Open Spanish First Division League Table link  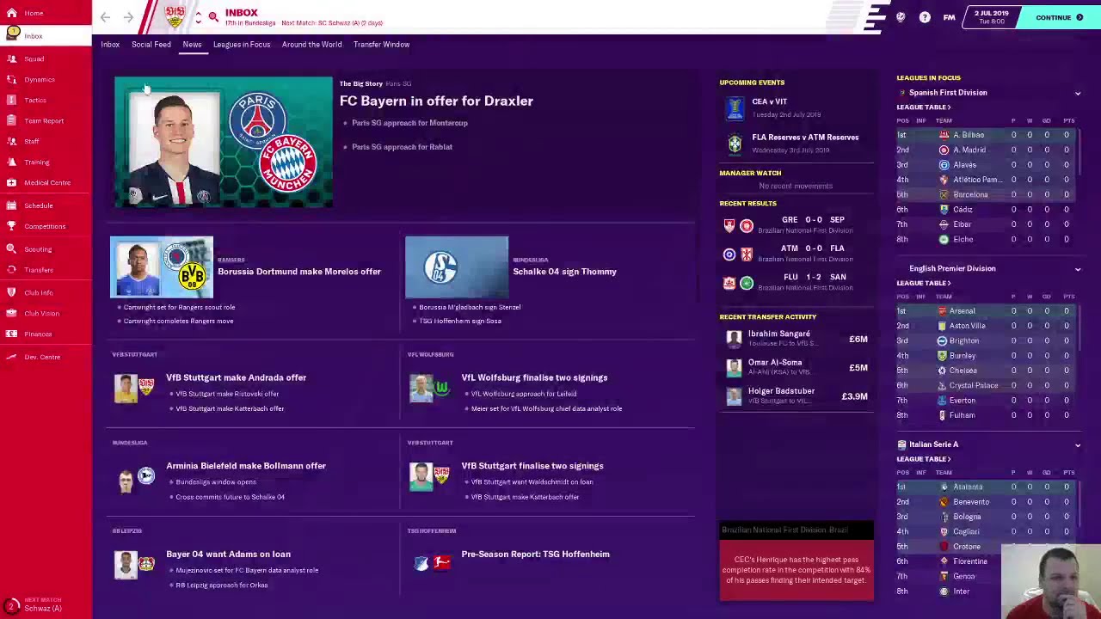923,107
